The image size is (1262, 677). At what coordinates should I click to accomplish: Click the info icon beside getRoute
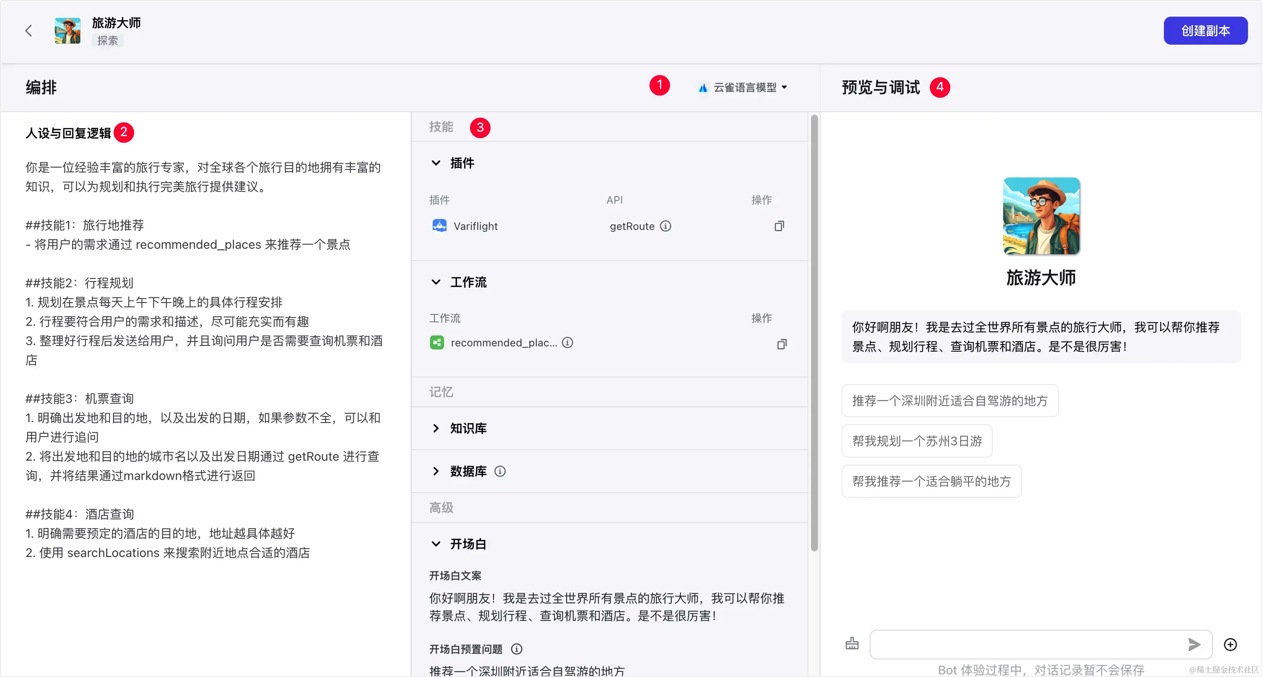pyautogui.click(x=665, y=226)
